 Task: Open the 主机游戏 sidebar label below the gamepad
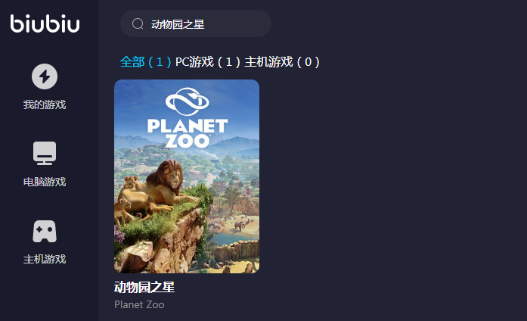point(45,259)
